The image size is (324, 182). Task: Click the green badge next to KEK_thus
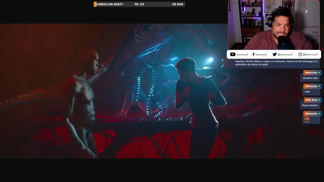(319, 100)
